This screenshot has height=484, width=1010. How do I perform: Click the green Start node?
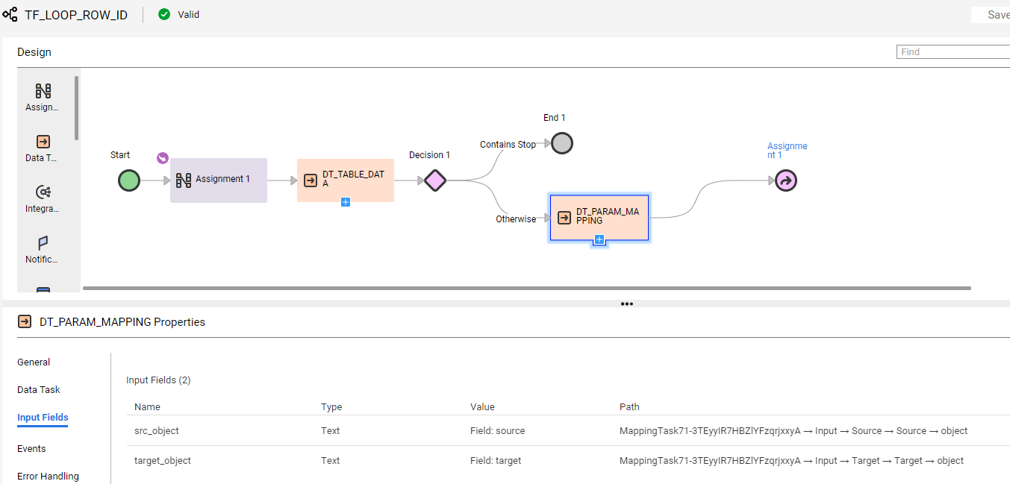coord(129,180)
